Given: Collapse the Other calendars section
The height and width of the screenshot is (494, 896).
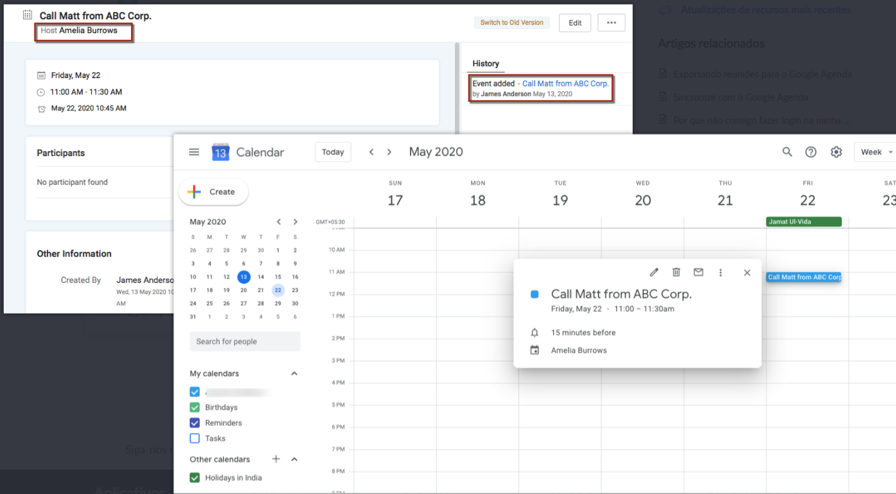Looking at the screenshot, I should point(295,459).
